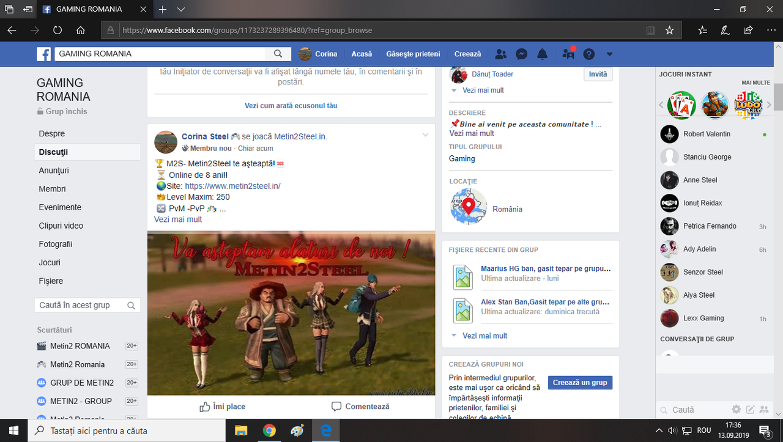Open Google Chrome from the taskbar
The image size is (783, 442).
click(x=269, y=430)
